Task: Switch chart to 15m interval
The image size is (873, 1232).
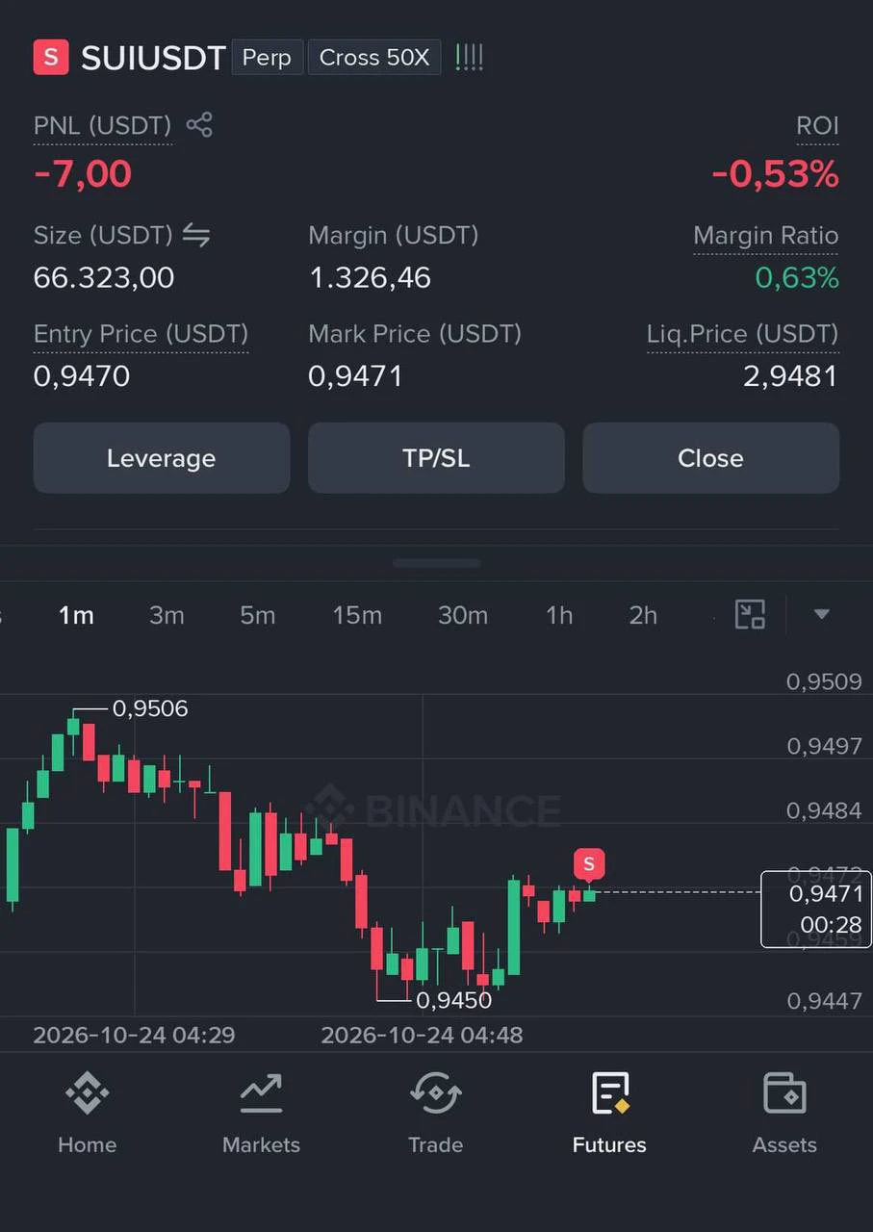Action: click(x=357, y=615)
